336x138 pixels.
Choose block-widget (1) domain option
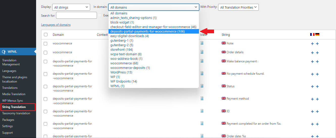point(154,22)
